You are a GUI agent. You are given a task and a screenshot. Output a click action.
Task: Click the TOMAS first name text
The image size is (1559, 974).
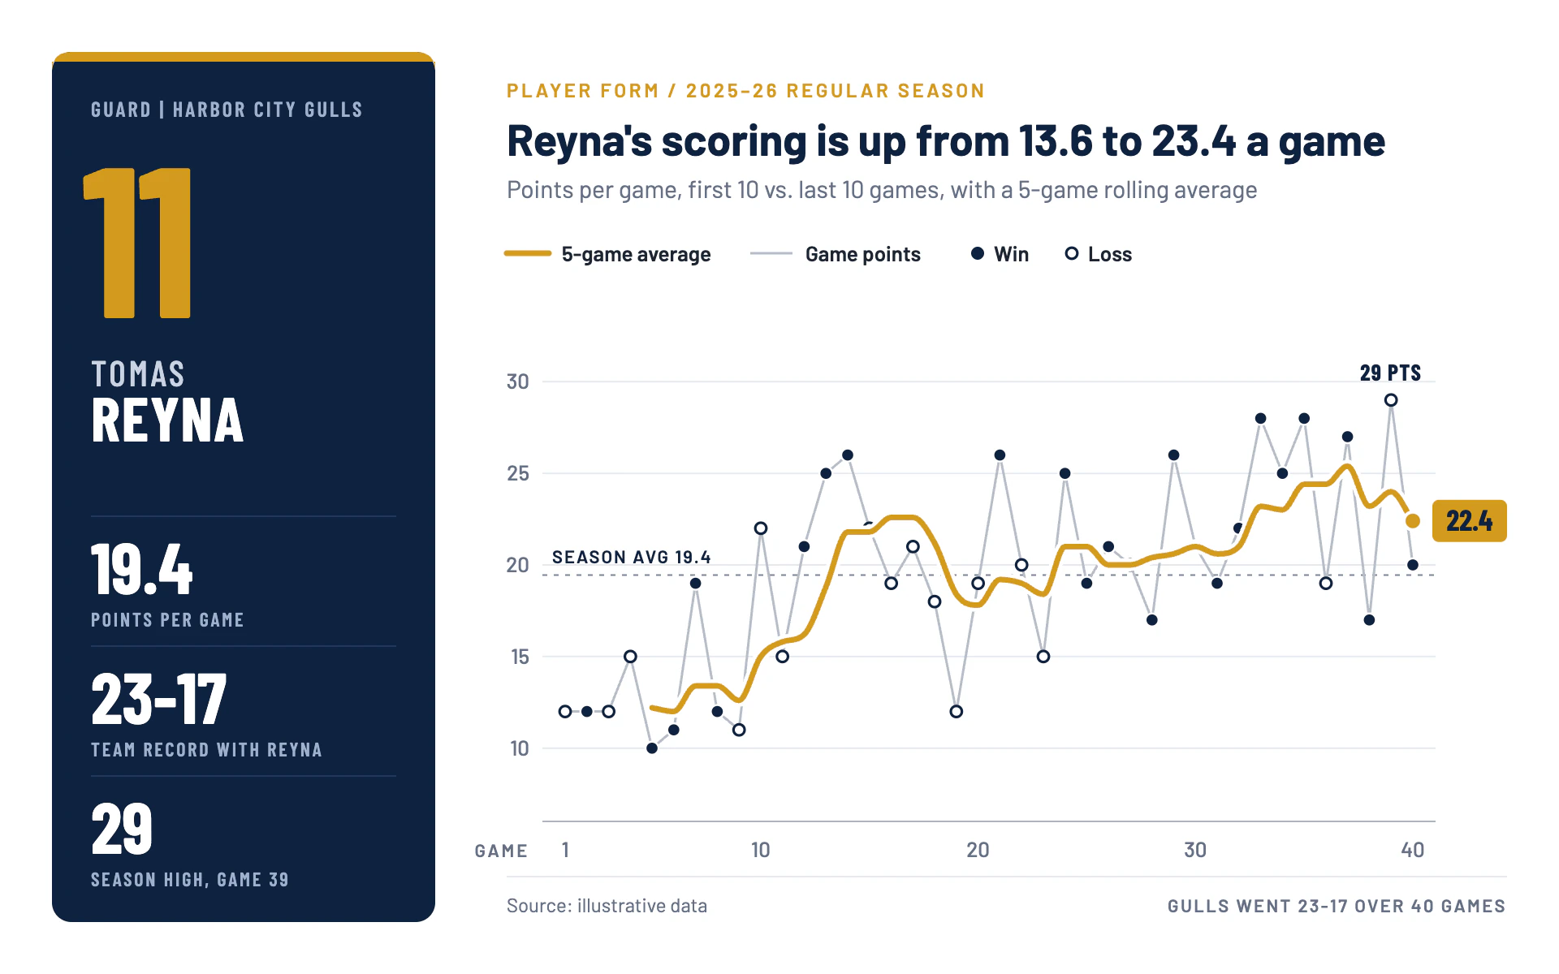[138, 374]
